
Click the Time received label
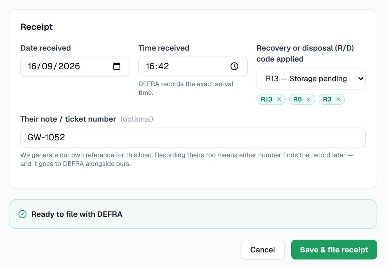coord(164,48)
